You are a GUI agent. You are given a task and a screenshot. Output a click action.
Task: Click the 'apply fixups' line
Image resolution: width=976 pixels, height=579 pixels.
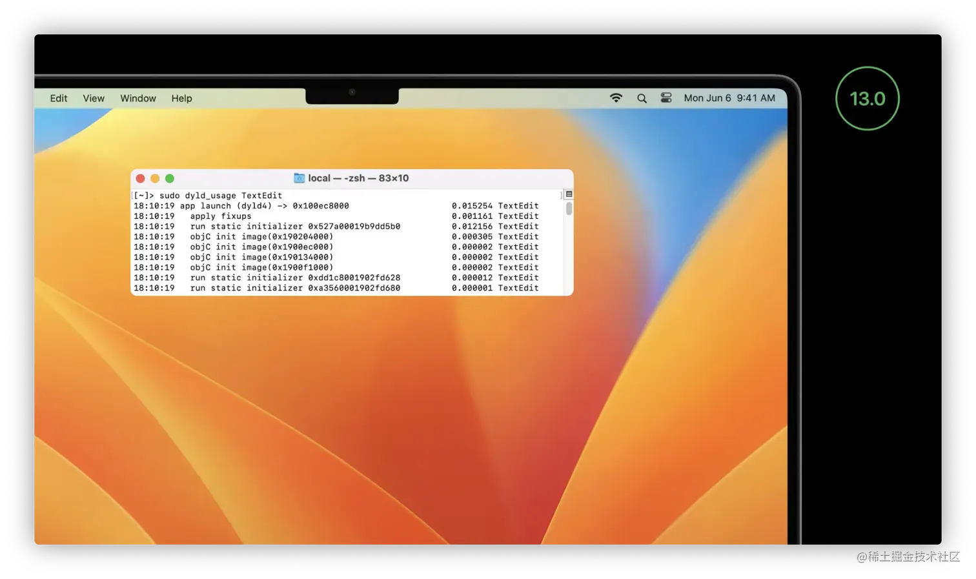click(336, 216)
